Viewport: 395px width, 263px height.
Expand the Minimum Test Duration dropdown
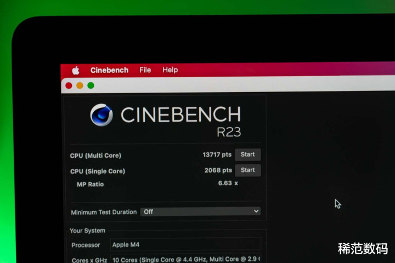pos(200,211)
